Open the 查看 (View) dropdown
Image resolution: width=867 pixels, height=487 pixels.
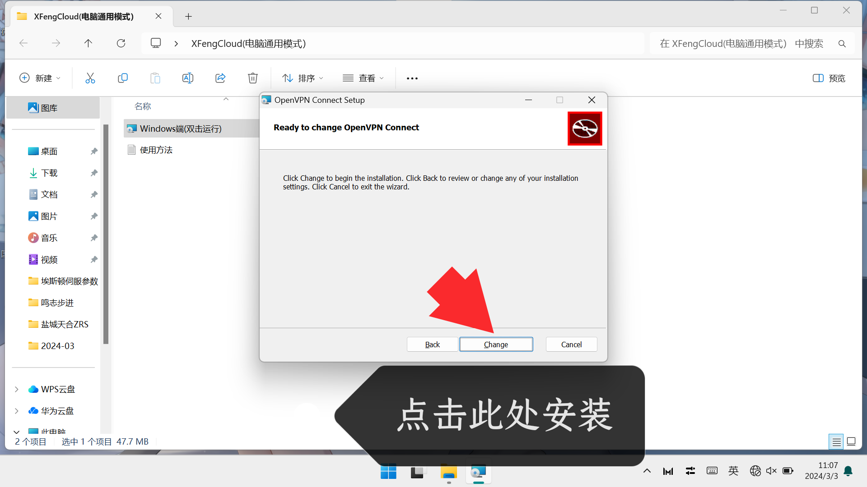click(363, 78)
